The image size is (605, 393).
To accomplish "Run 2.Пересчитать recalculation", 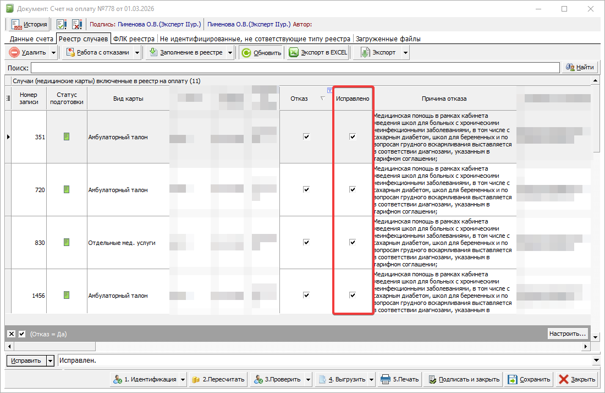I will click(x=218, y=379).
